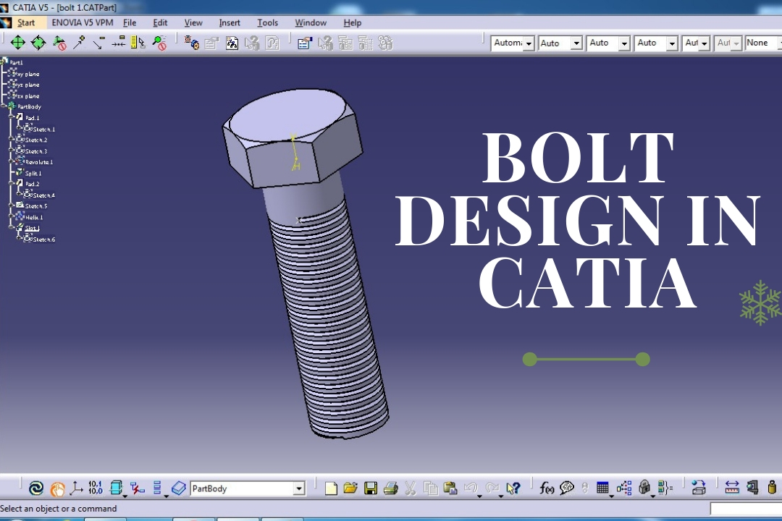The width and height of the screenshot is (782, 521).
Task: Select Split.1 in the tree
Action: [33, 174]
